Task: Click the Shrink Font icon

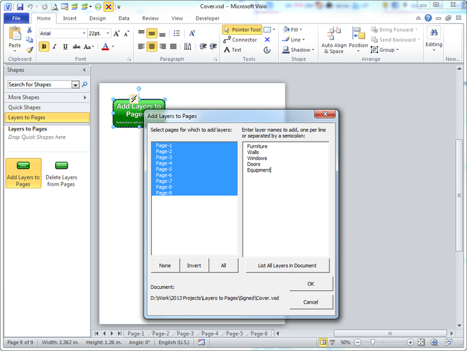Action: (x=127, y=33)
